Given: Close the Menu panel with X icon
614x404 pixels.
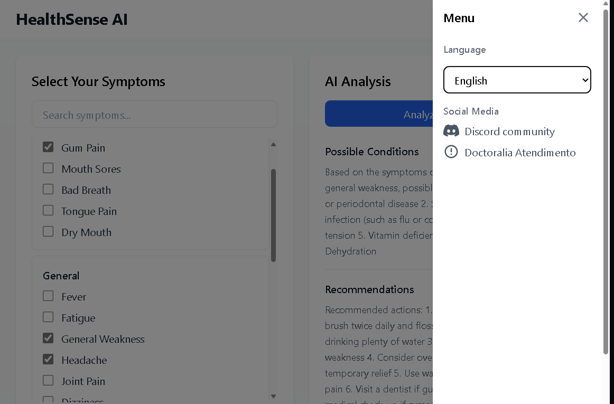Looking at the screenshot, I should 583,17.
